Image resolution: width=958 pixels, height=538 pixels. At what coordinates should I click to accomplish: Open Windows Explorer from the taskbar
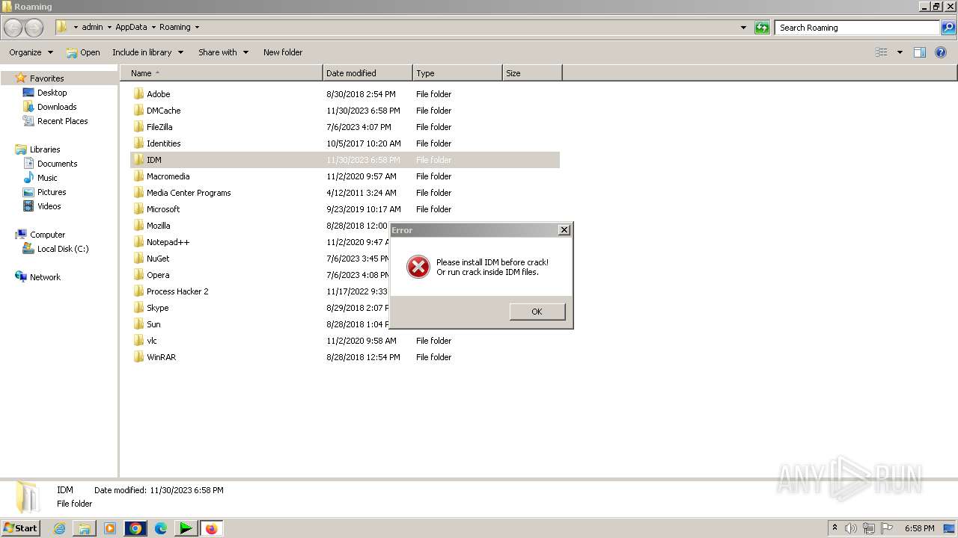(85, 528)
